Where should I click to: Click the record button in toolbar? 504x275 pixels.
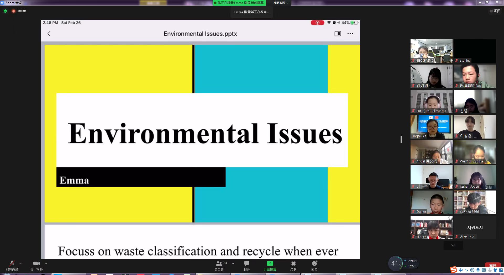coord(293,266)
